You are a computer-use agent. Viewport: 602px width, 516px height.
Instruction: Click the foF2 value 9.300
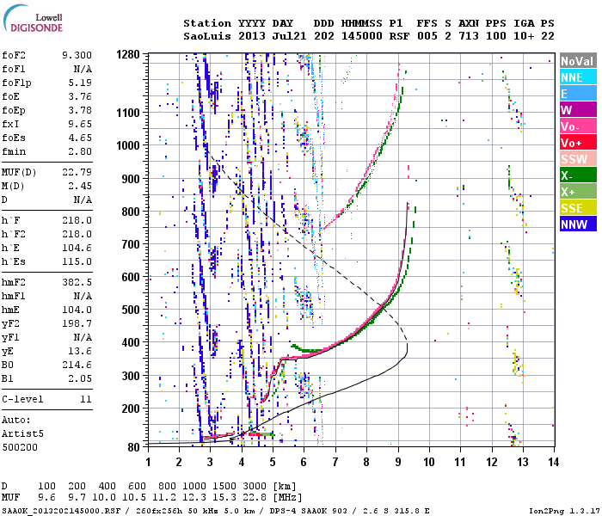pyautogui.click(x=77, y=55)
